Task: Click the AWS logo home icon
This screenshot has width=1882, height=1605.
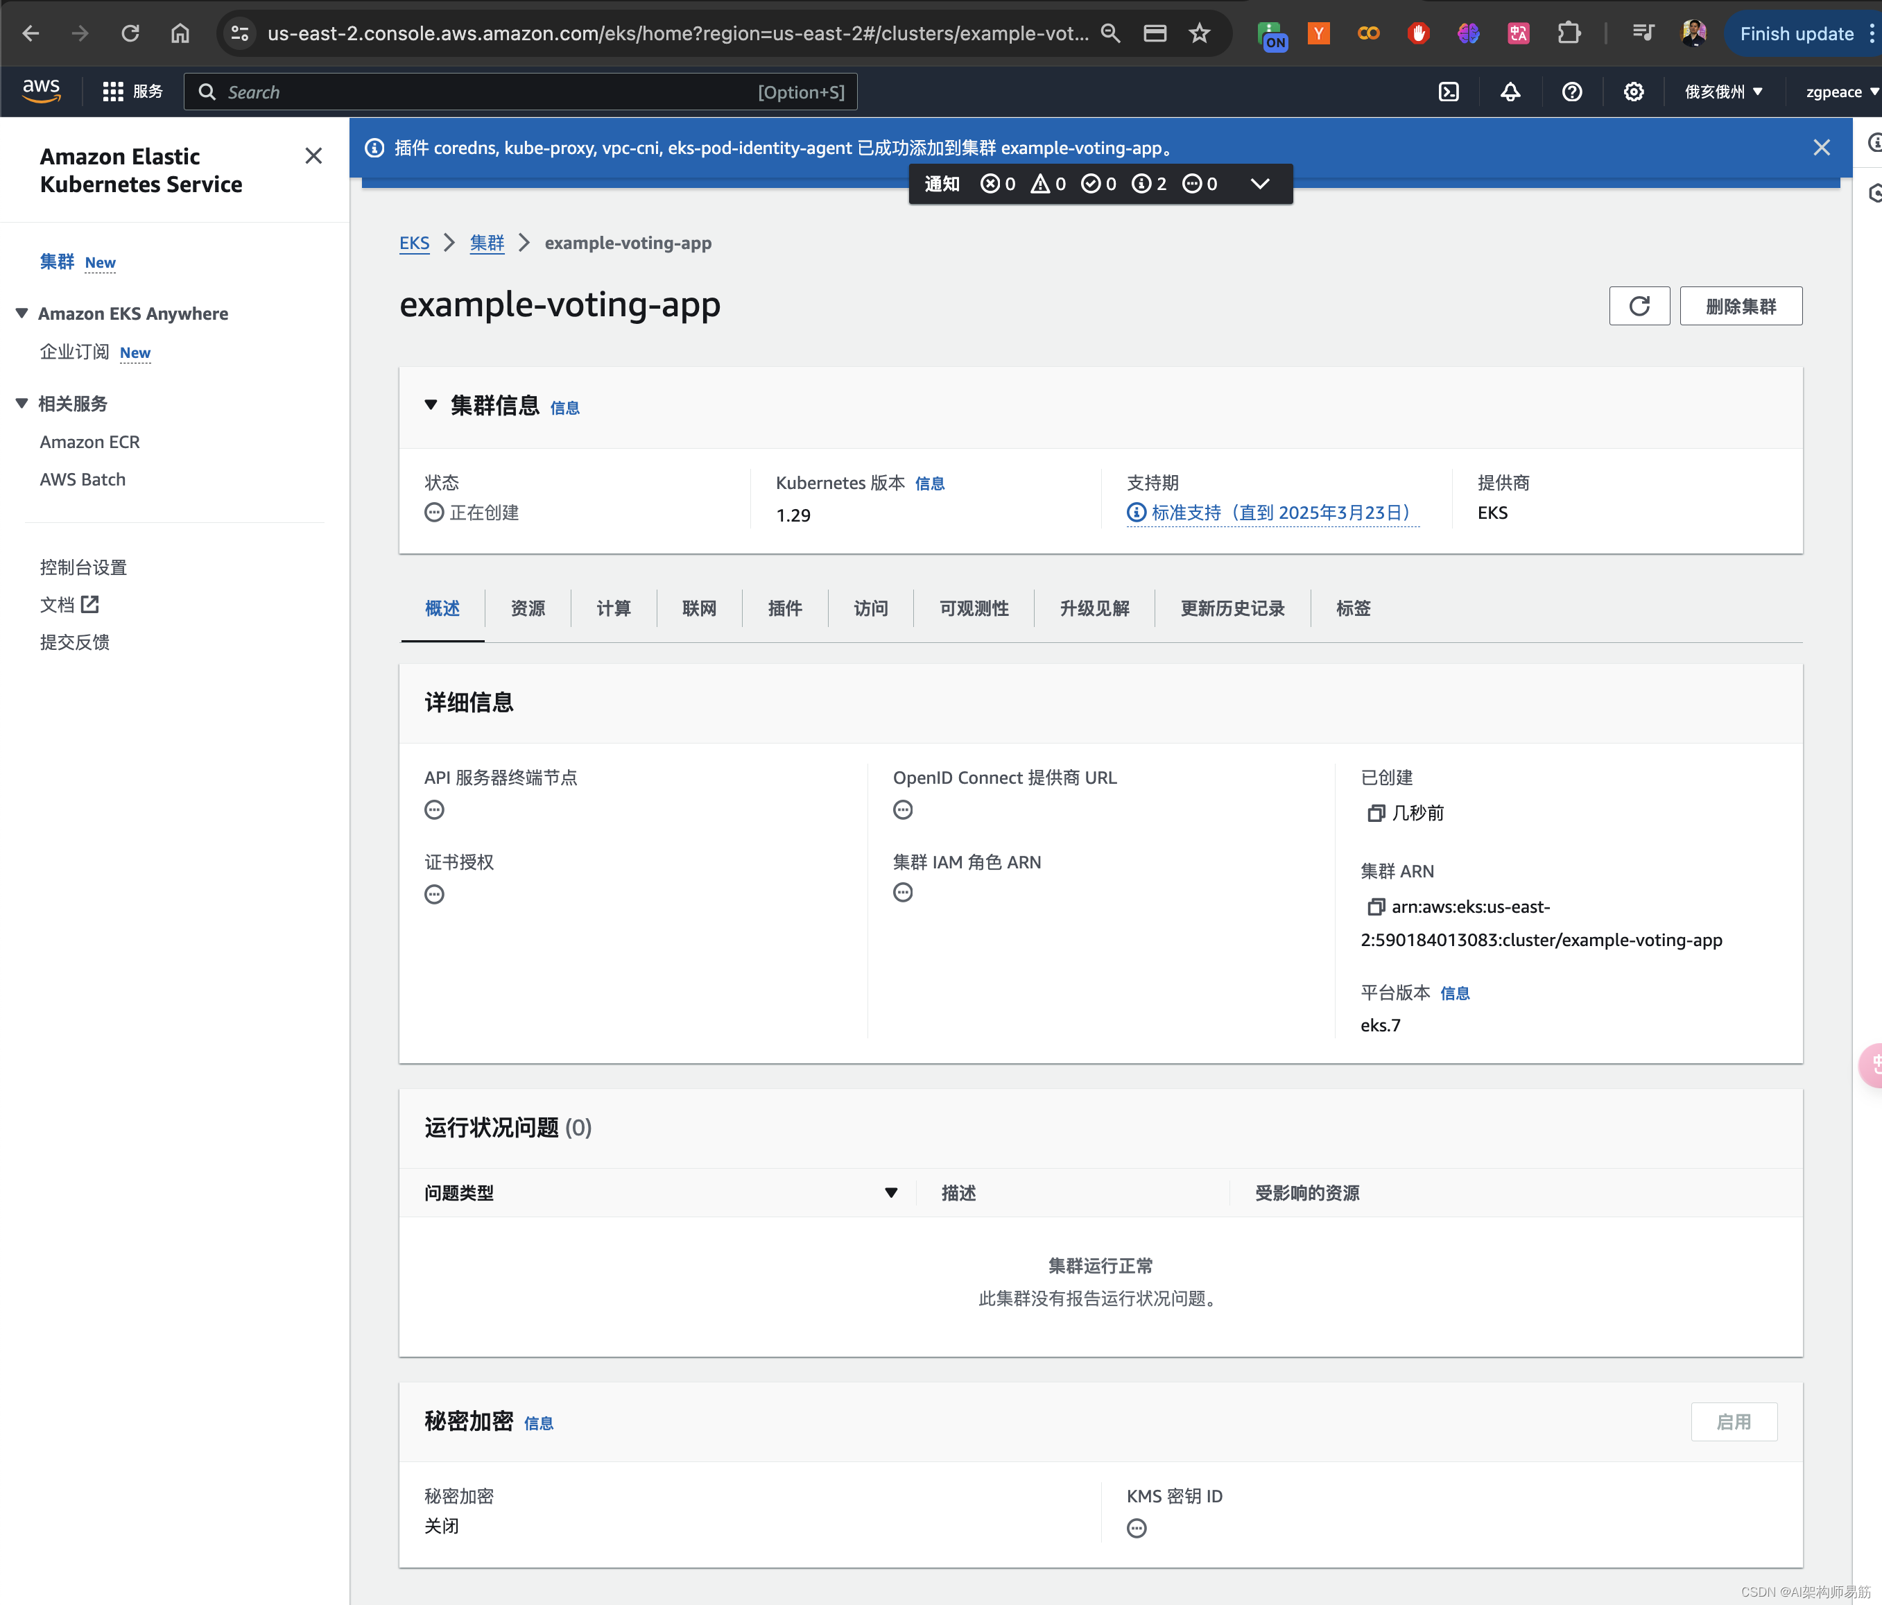Action: [41, 91]
